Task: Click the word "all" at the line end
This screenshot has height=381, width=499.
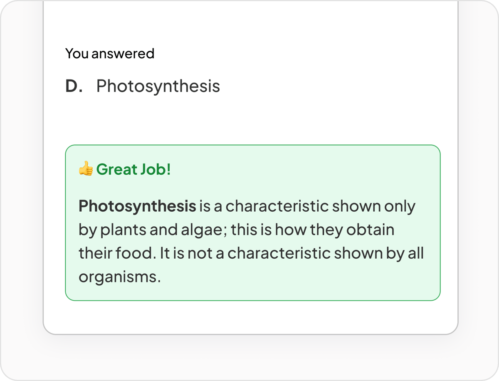Action: [x=415, y=254]
